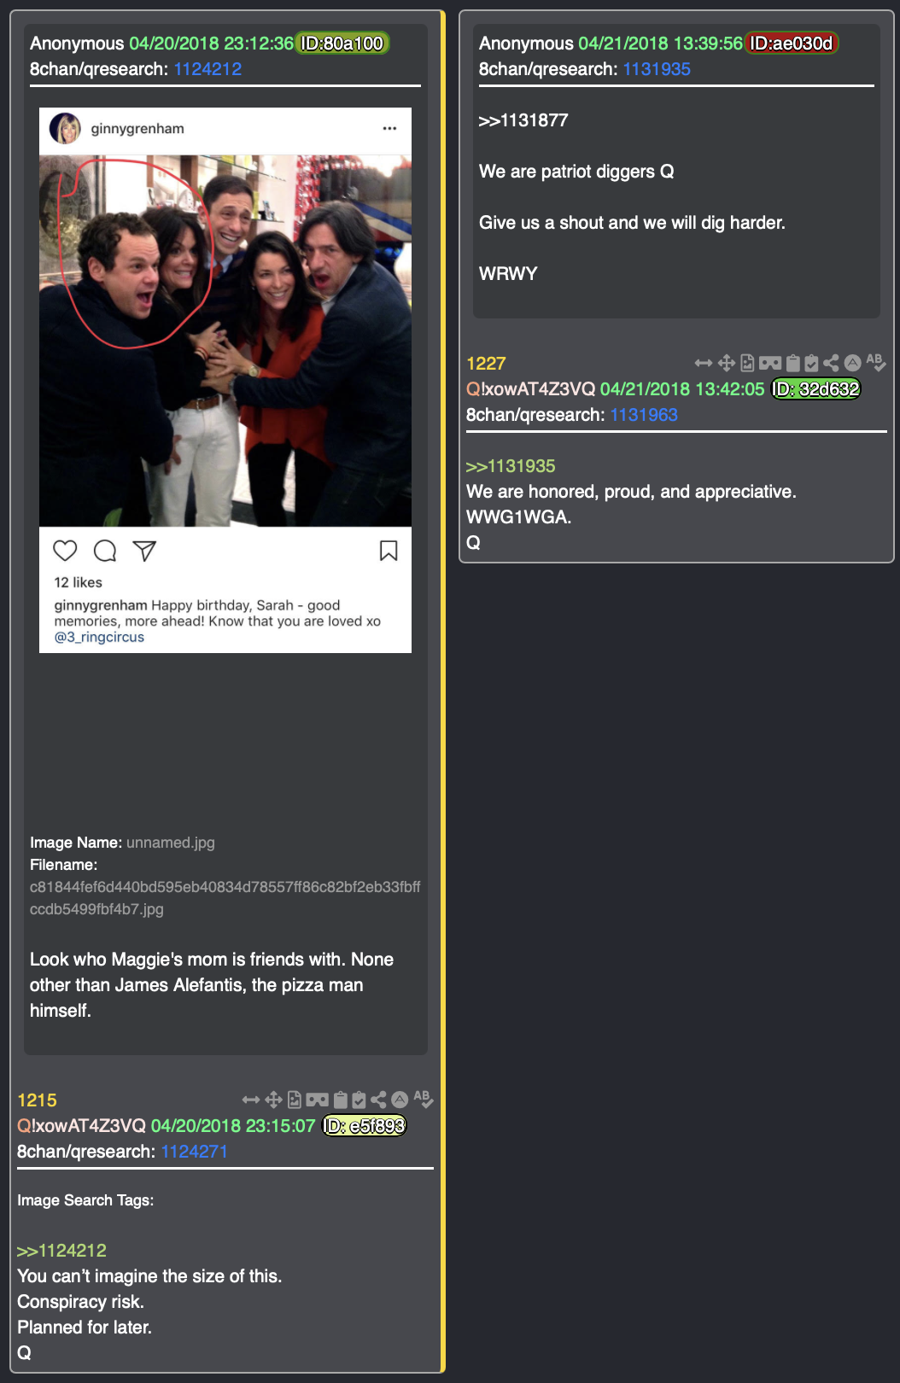Click the share icon on post 1227
The width and height of the screenshot is (900, 1383).
coord(831,363)
